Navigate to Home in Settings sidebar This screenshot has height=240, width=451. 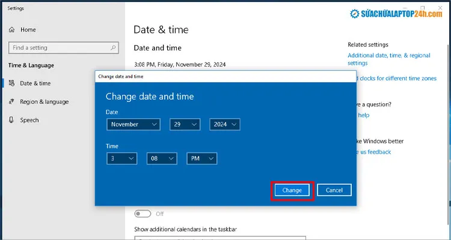click(28, 29)
